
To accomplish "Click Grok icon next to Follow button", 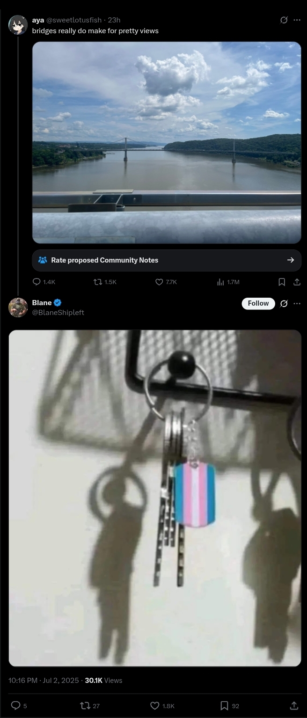I will [x=284, y=303].
